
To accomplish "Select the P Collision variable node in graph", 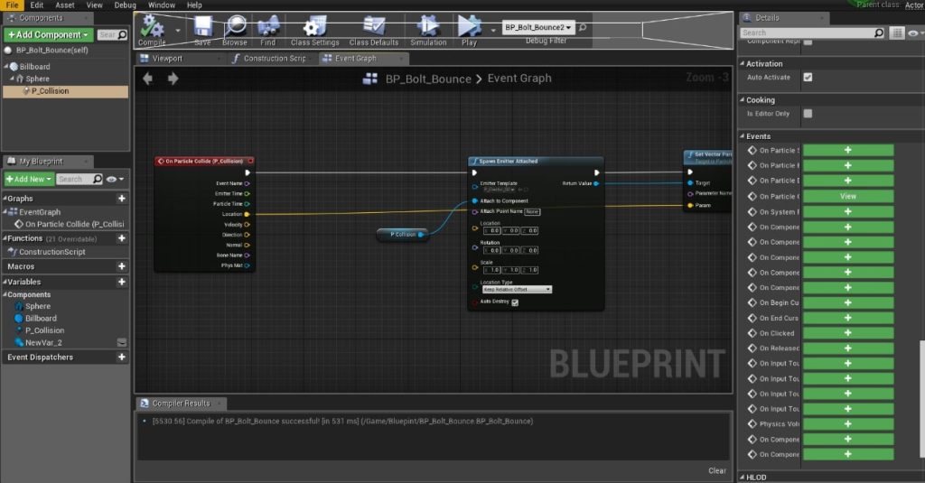I will tap(402, 234).
